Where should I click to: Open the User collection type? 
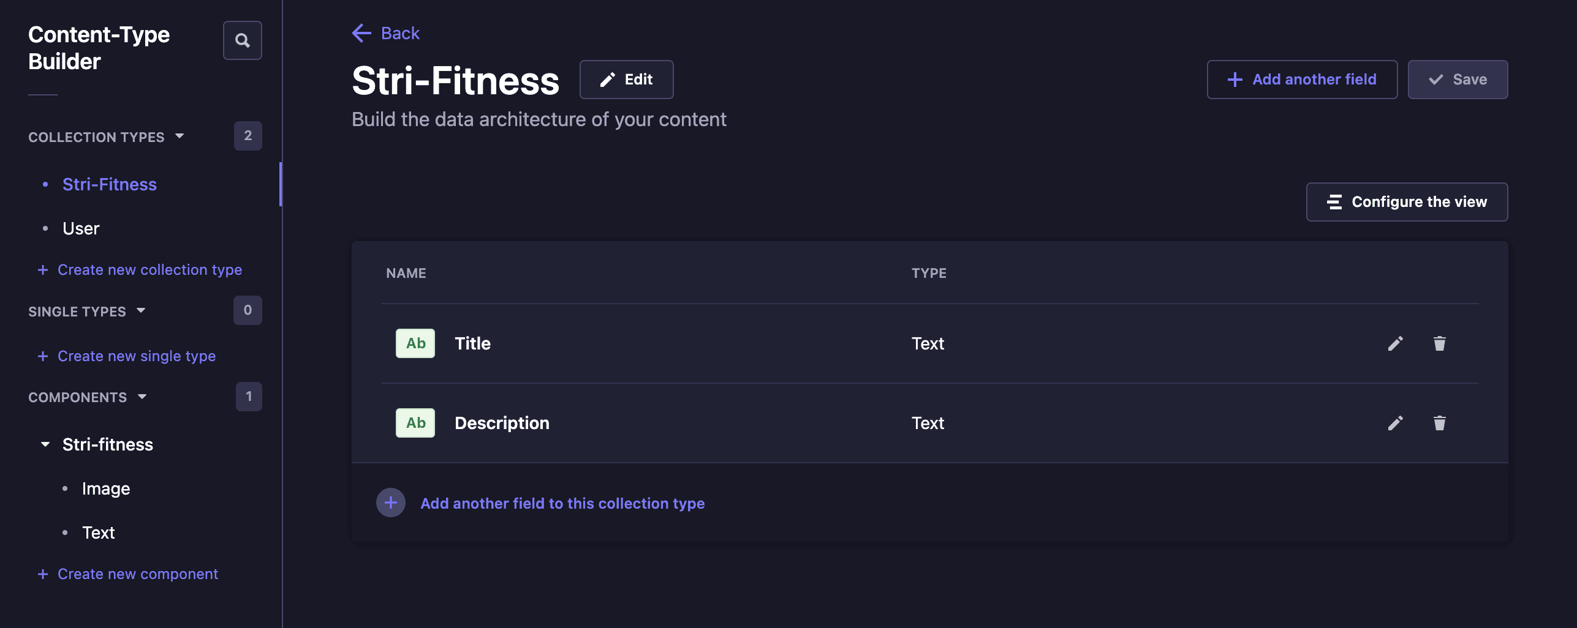(81, 228)
